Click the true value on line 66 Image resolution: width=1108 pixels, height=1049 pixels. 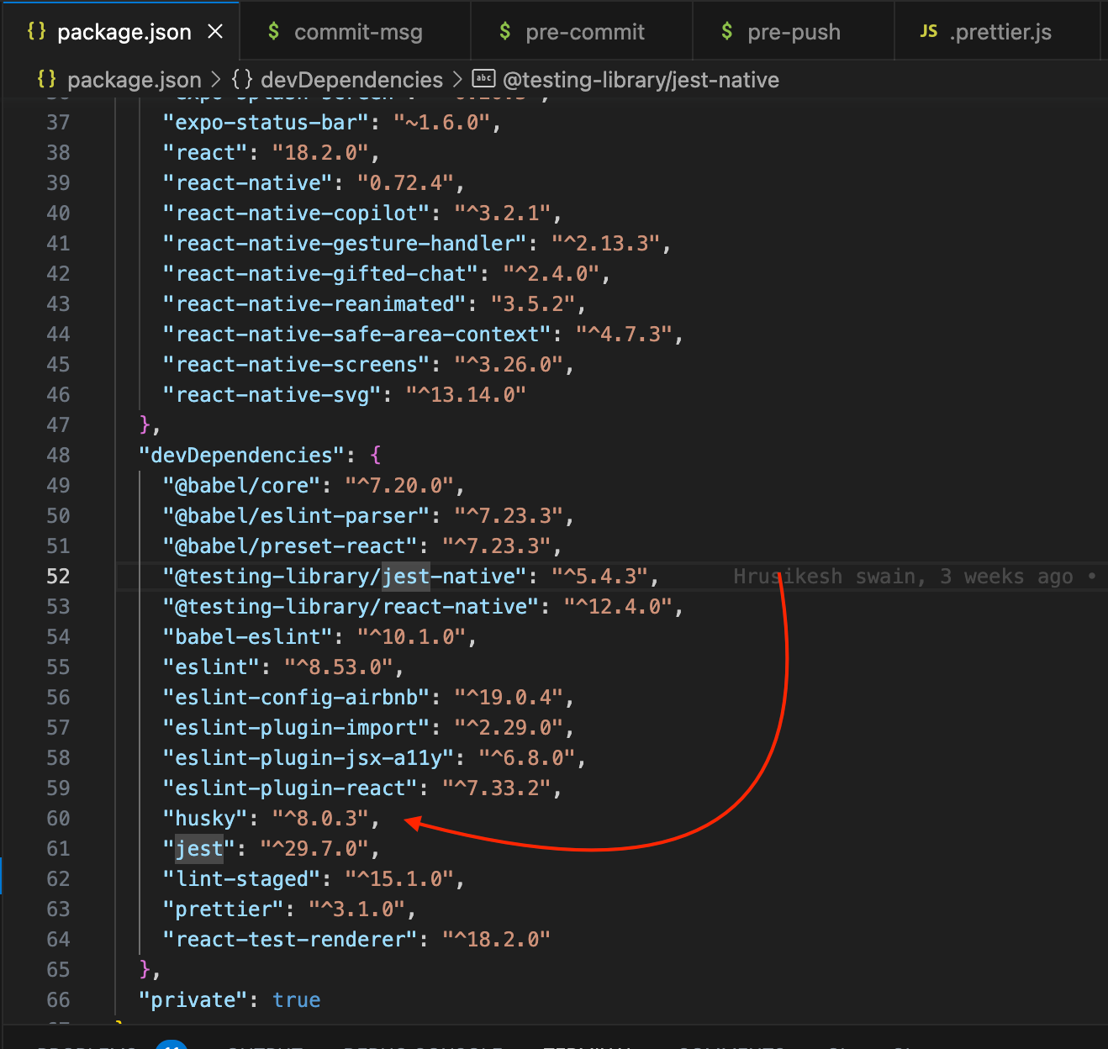pyautogui.click(x=297, y=1000)
